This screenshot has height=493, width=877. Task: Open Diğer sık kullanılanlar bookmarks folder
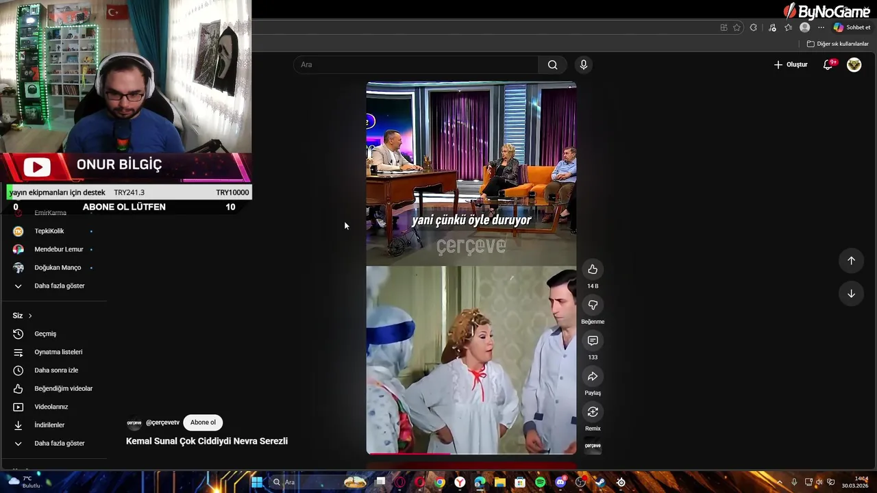pos(837,44)
